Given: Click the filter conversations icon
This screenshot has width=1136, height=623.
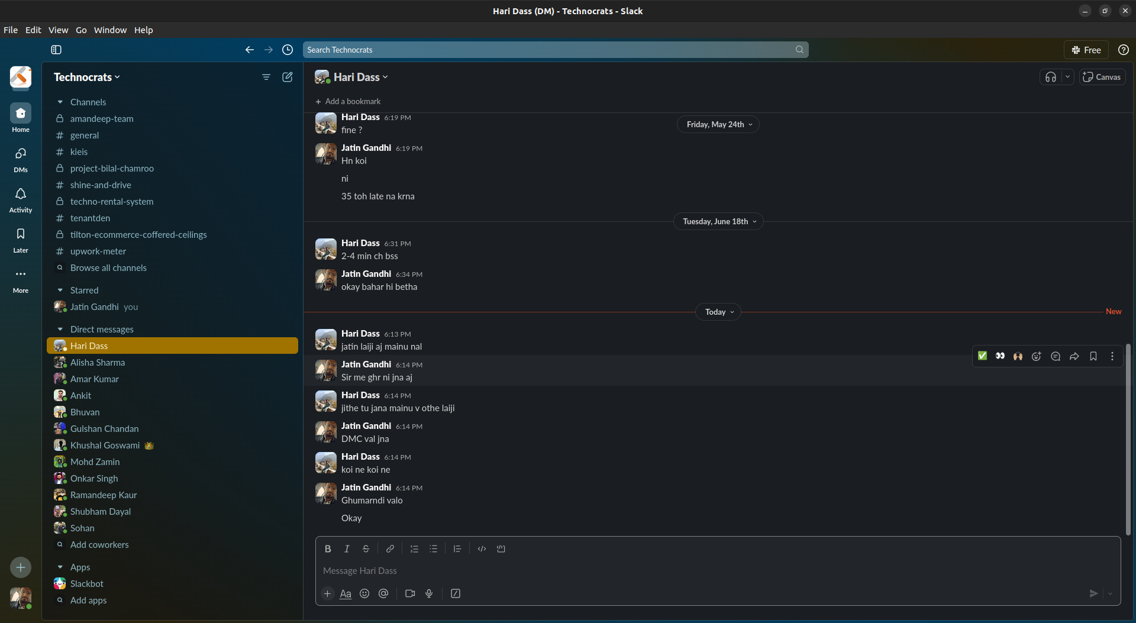Looking at the screenshot, I should (266, 77).
